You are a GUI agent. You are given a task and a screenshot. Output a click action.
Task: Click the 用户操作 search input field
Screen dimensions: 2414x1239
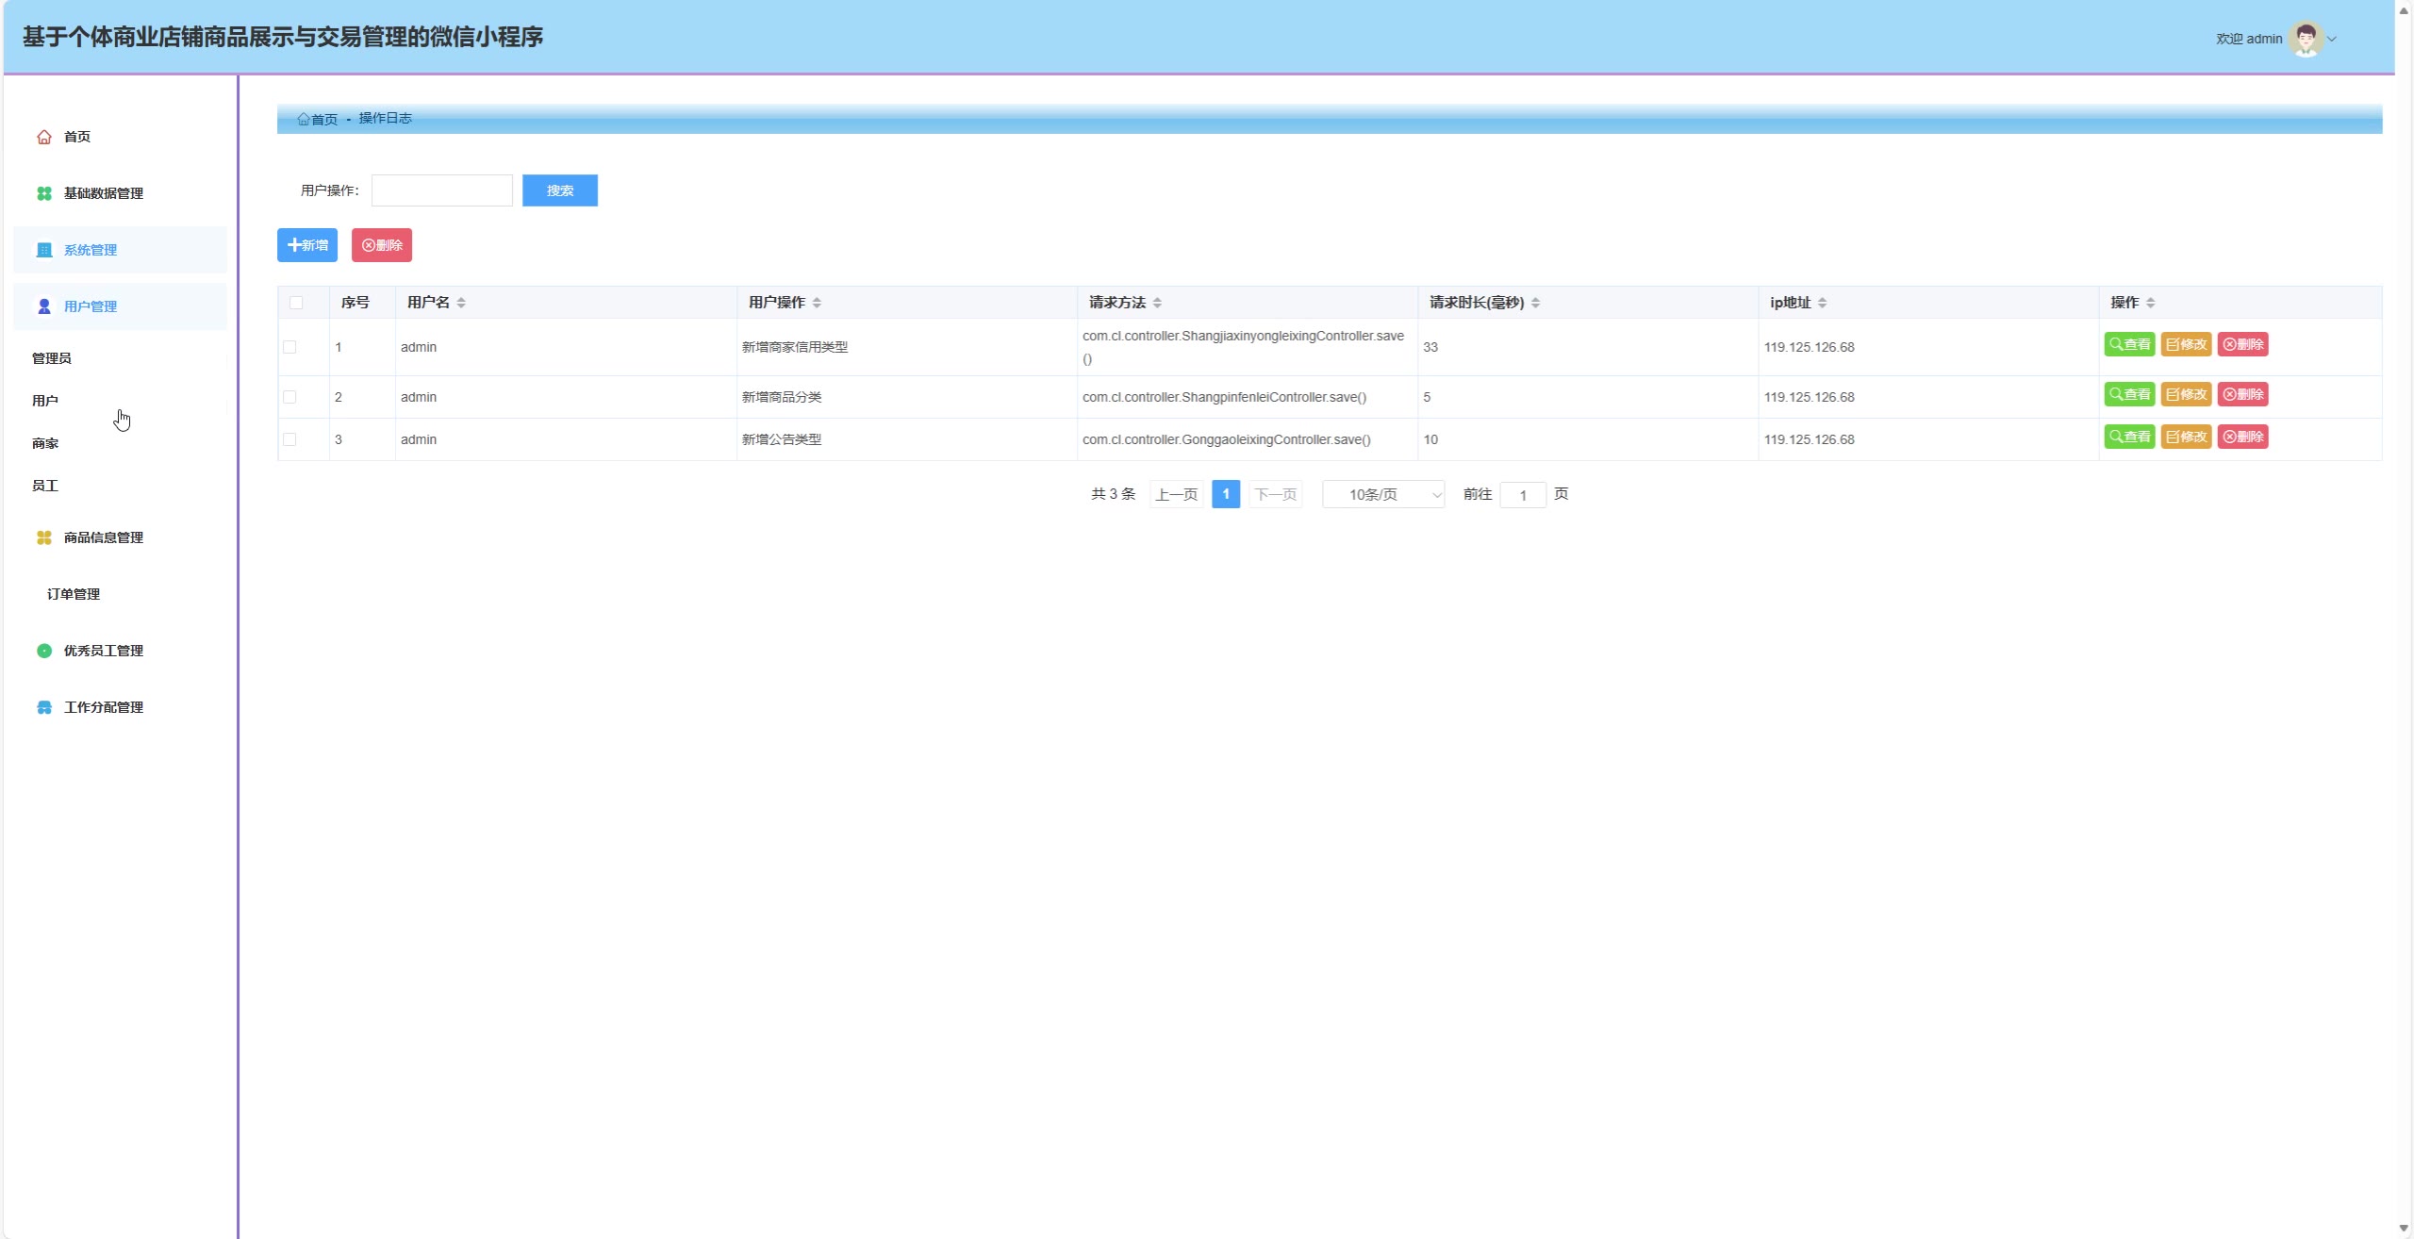(x=442, y=190)
